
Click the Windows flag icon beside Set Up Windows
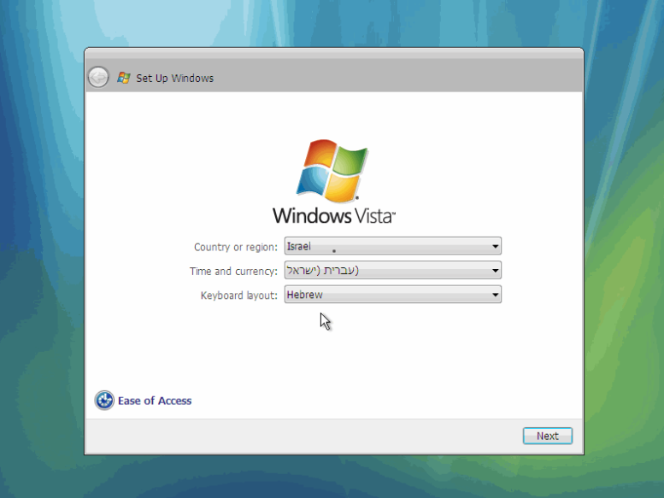pos(124,78)
